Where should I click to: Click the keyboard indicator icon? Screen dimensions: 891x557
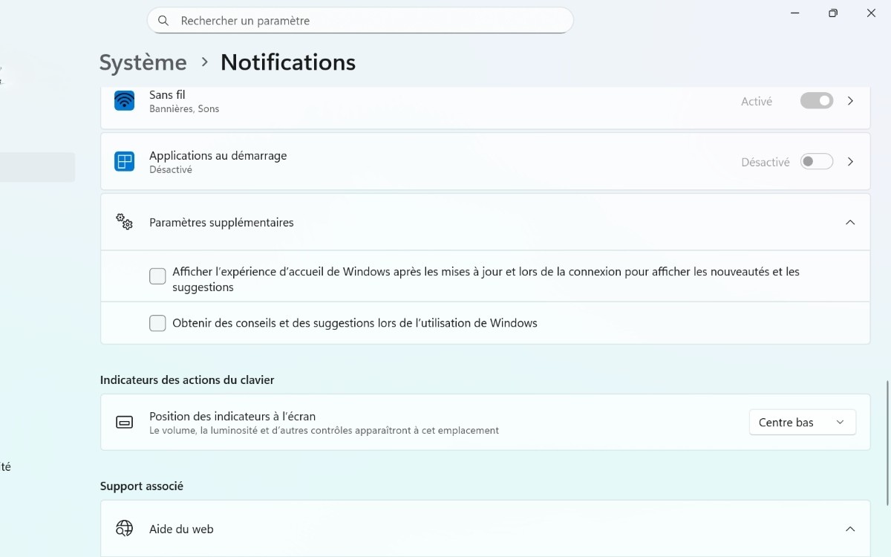[x=123, y=421]
